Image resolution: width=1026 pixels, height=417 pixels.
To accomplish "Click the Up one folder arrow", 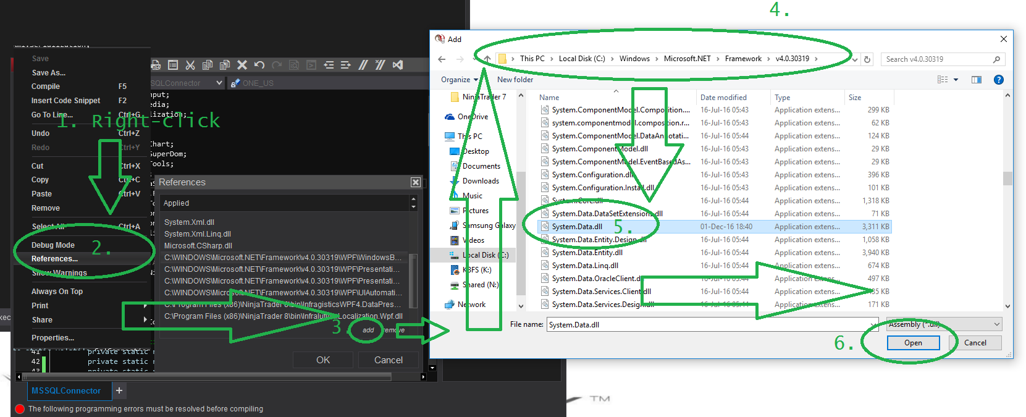I will [x=487, y=59].
